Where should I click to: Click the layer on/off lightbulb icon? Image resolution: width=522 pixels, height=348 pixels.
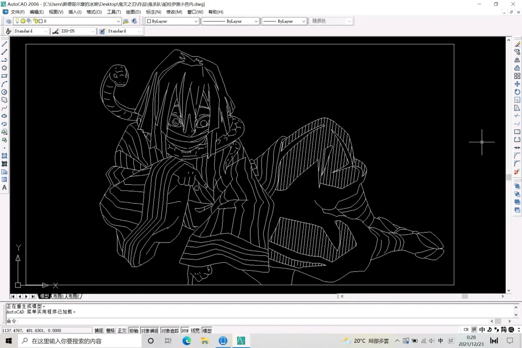18,21
